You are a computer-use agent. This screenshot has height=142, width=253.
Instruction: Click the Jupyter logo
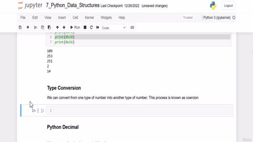click(30, 6)
